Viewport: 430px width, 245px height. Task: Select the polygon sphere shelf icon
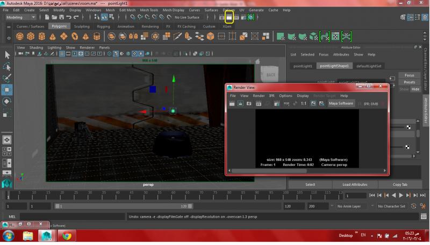point(19,37)
